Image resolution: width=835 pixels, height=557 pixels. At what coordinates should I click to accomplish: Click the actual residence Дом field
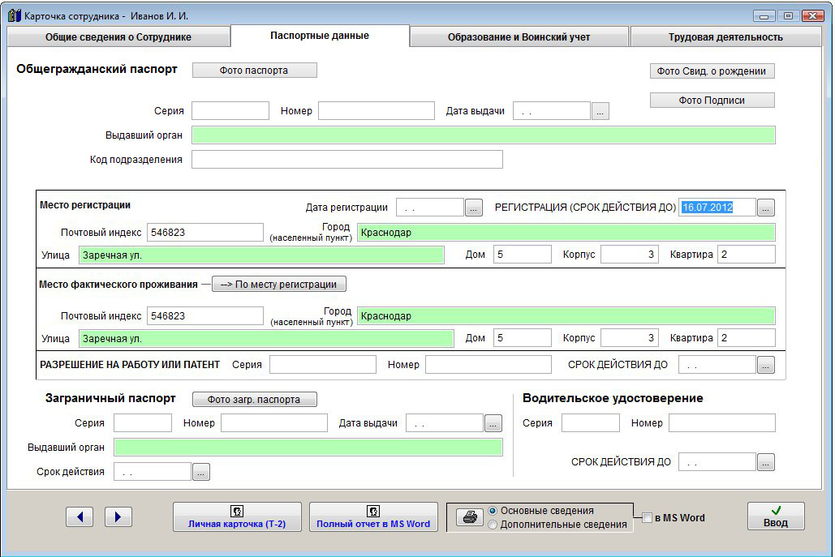(x=523, y=338)
